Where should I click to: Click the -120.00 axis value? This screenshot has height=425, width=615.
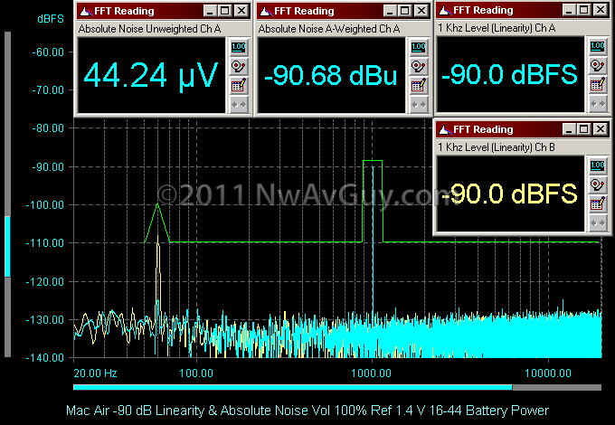(44, 282)
